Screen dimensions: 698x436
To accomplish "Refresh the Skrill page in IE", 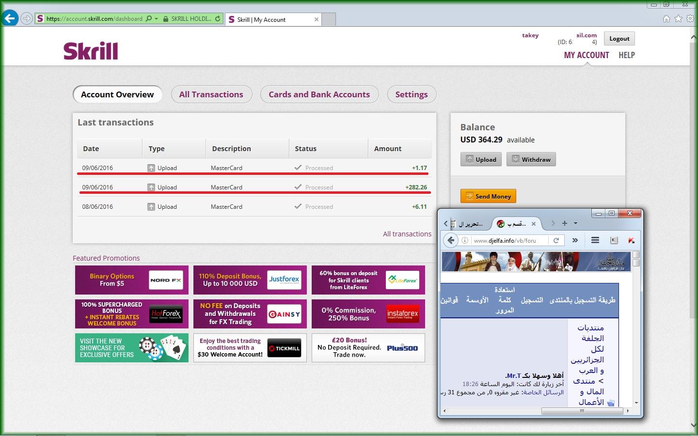I will point(218,19).
